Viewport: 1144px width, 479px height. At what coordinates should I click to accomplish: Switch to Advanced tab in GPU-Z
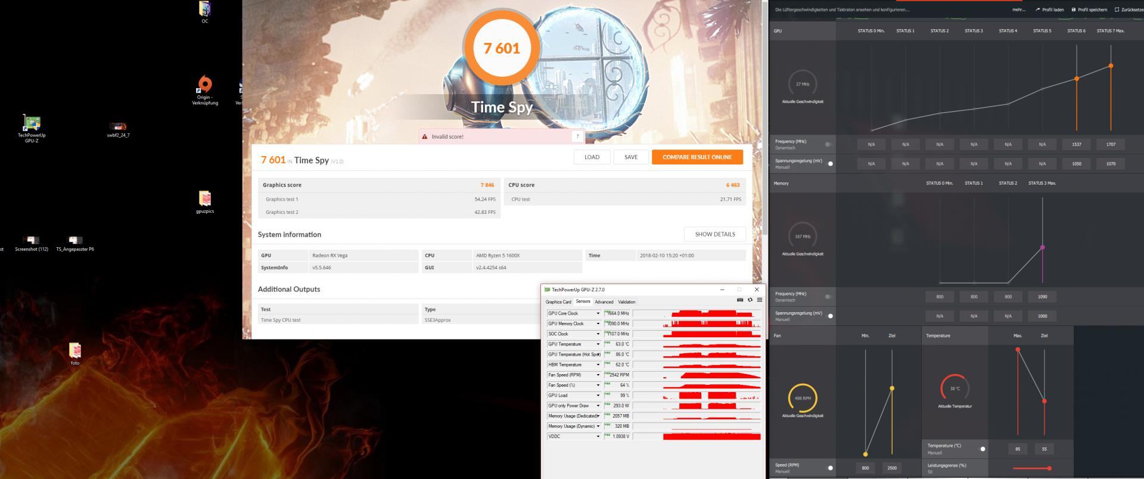tap(604, 302)
